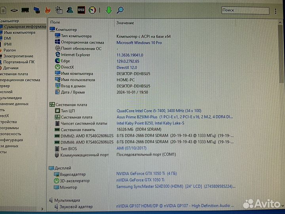Open the user account toolbar icon
285x214 pixels.
tap(70, 10)
